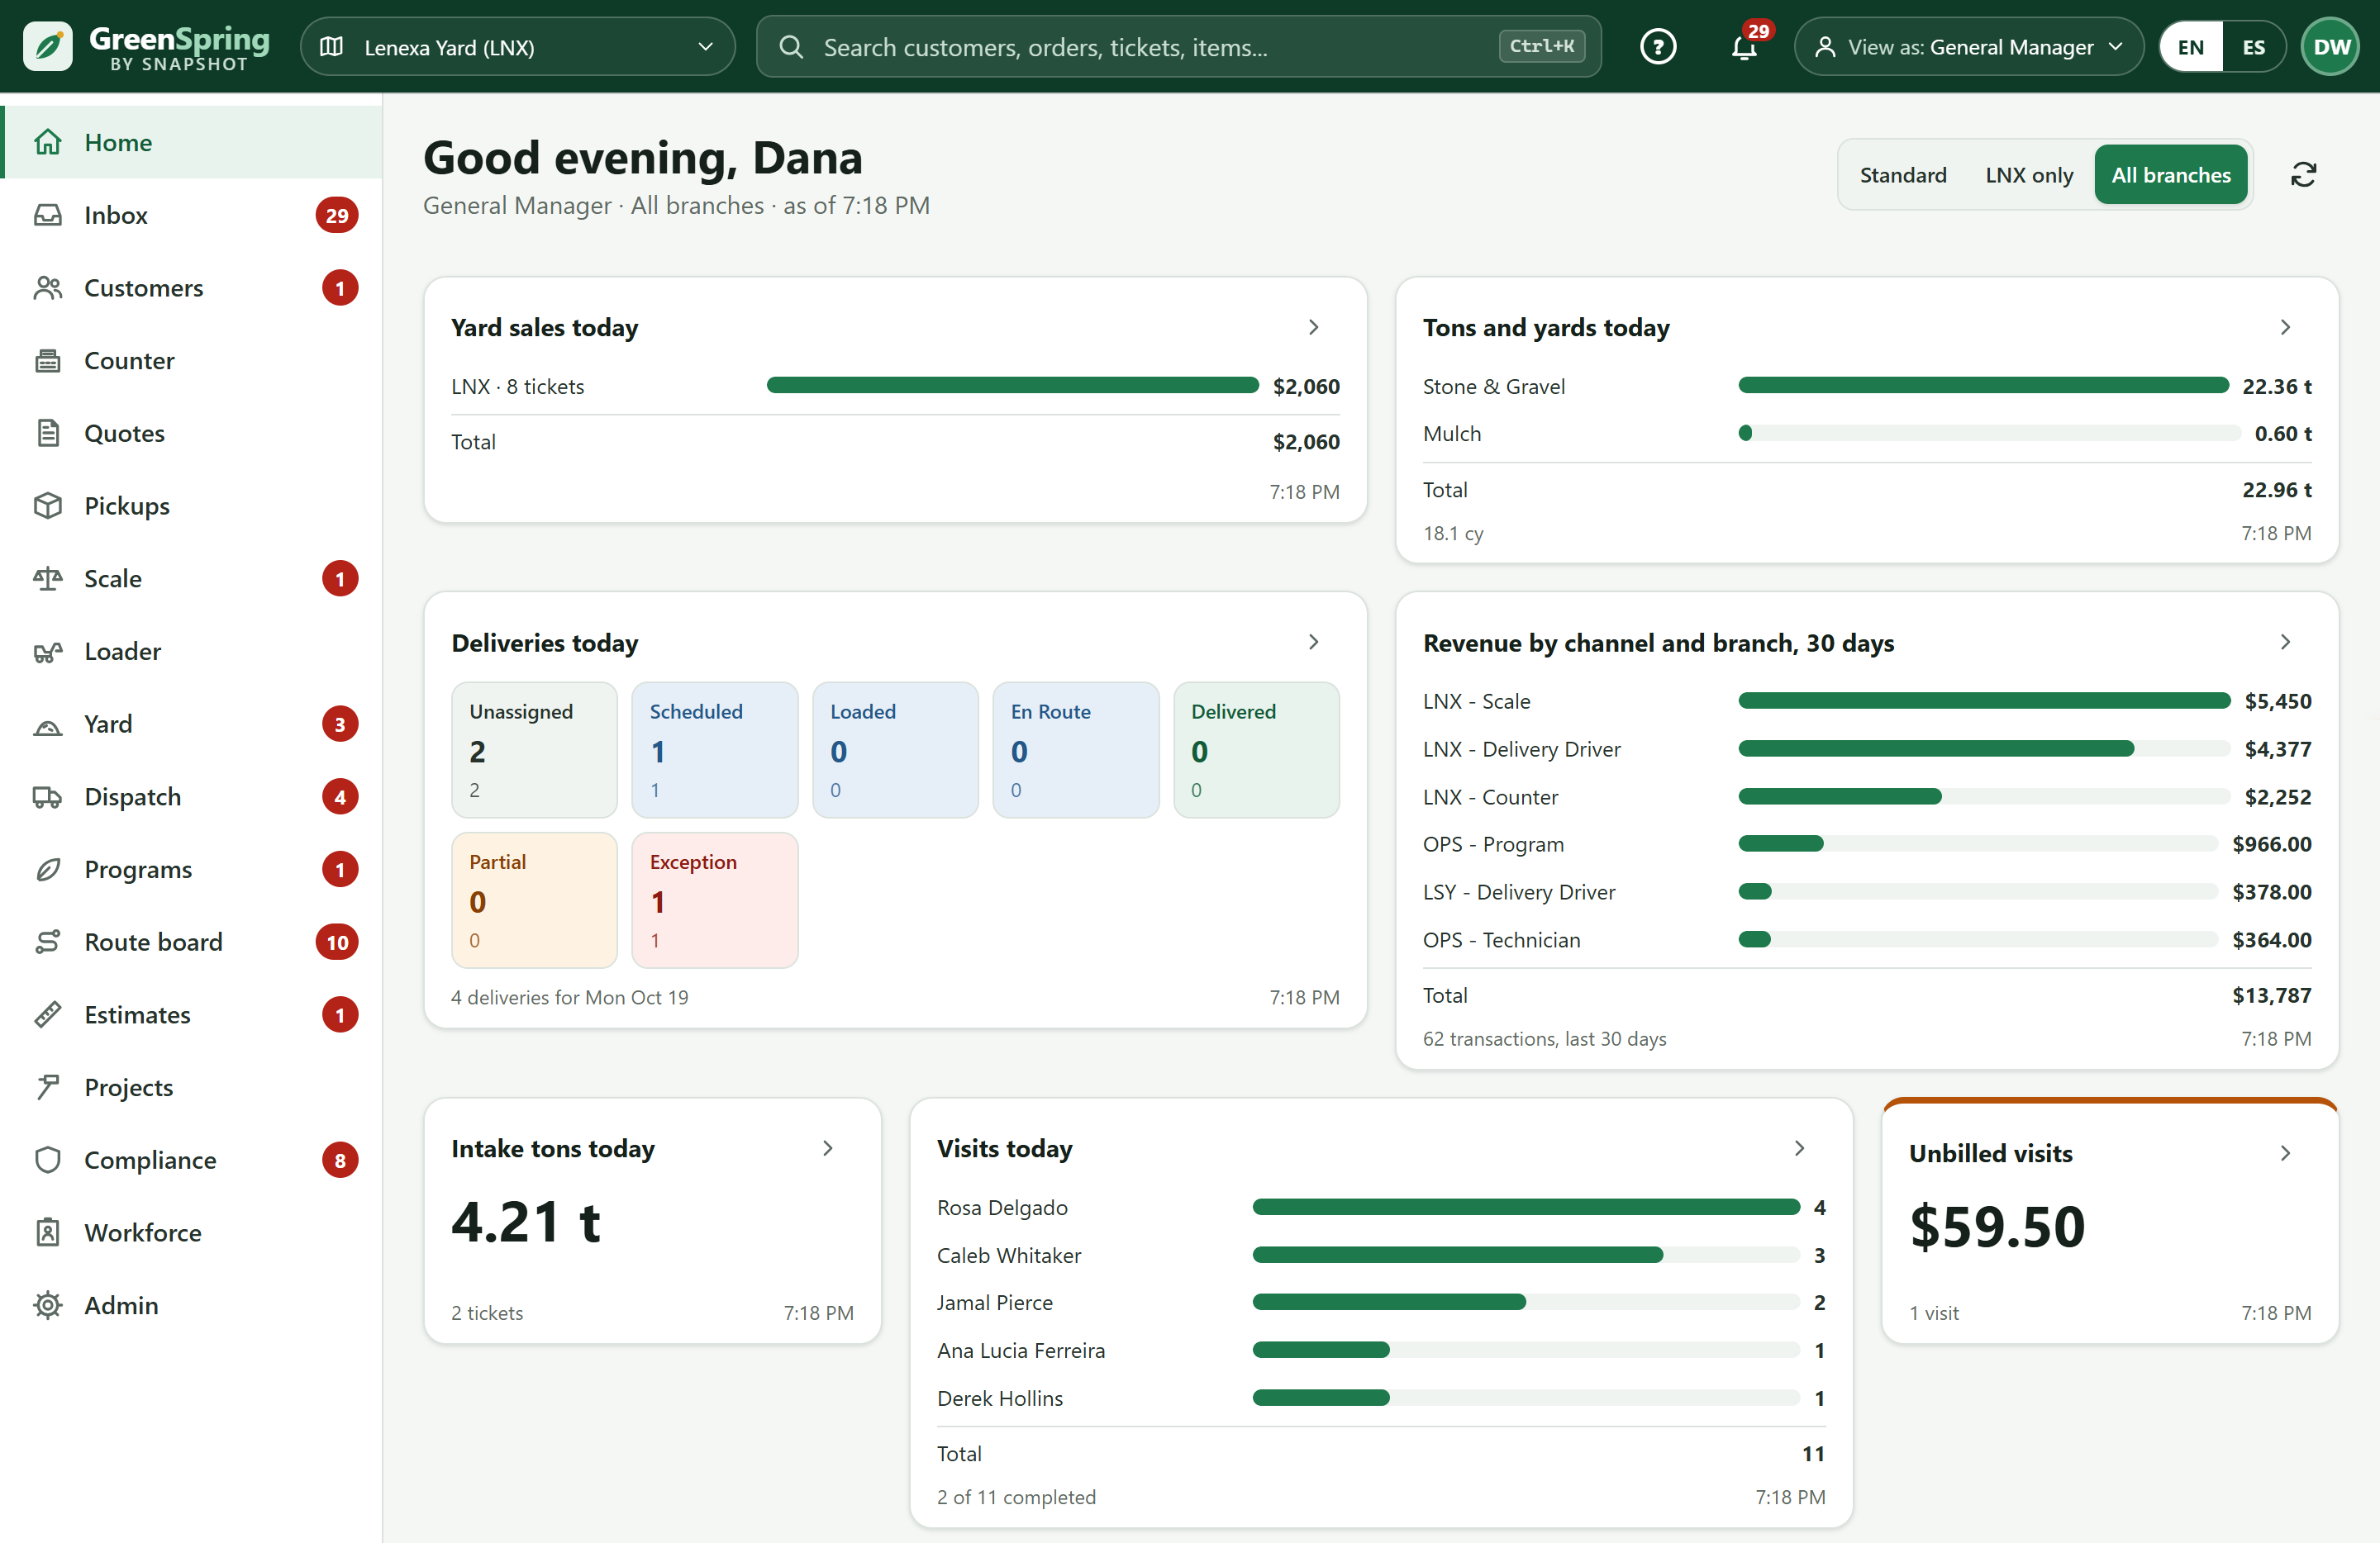Click the Stone & Gravel progress bar
This screenshot has height=1543, width=2380.
[1984, 386]
